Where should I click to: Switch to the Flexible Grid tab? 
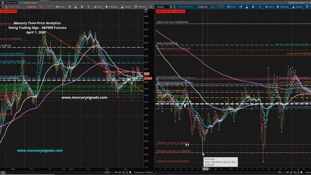click(9, 2)
